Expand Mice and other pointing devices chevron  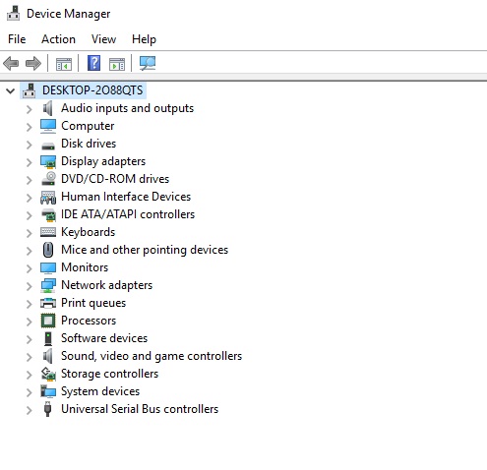pos(30,251)
